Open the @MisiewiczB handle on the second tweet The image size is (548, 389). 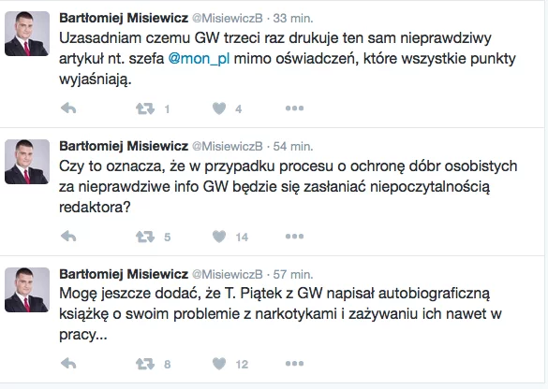(x=228, y=146)
